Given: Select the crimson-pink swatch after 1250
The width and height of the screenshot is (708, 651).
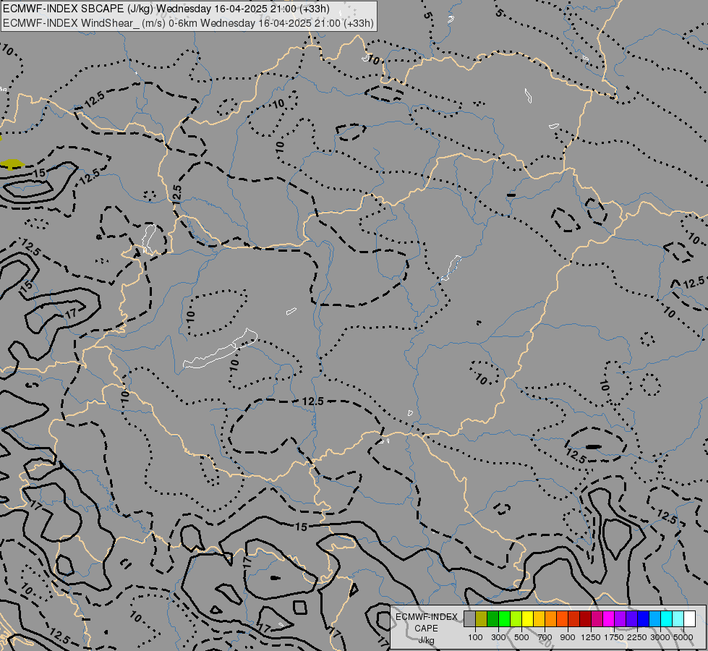Looking at the screenshot, I should pos(597,619).
